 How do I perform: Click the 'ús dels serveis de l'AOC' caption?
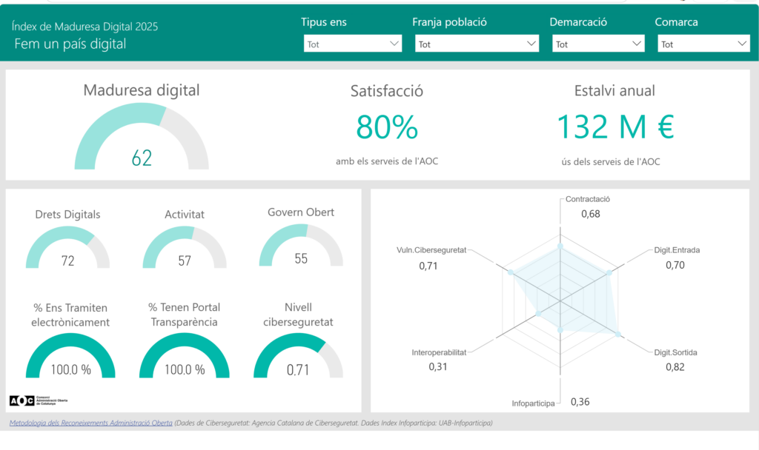click(611, 162)
